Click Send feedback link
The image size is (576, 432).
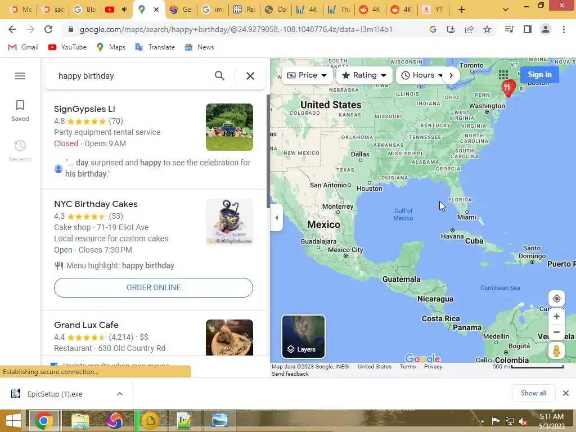tap(290, 374)
